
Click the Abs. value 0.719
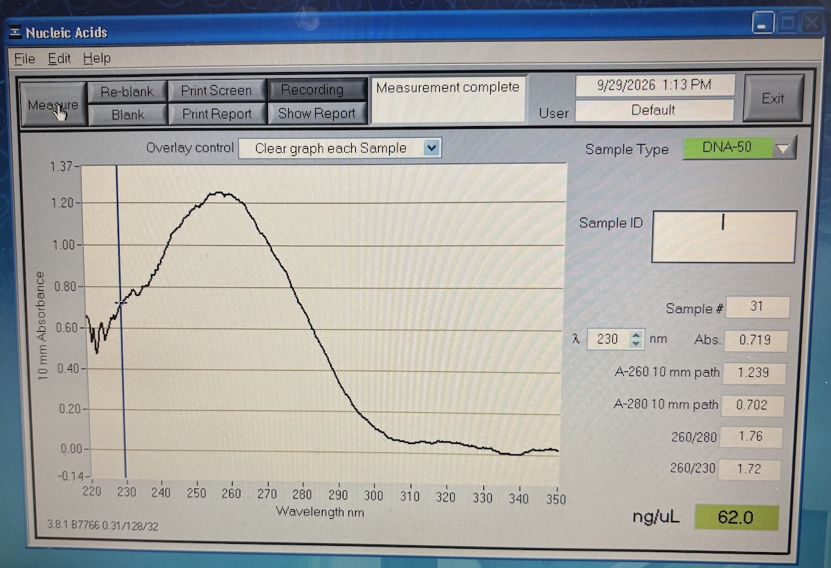tap(756, 340)
